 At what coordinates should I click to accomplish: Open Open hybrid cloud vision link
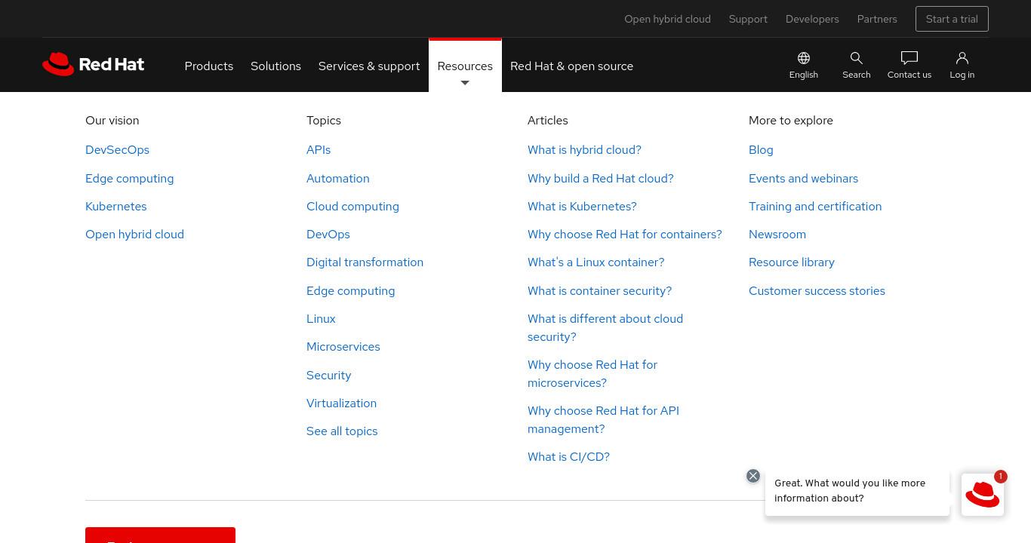click(x=134, y=234)
